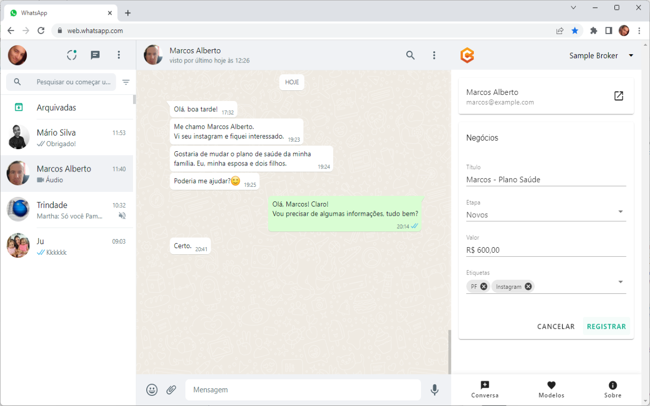The height and width of the screenshot is (406, 650).
Task: Open WhatsApp status updates icon
Action: (72, 55)
